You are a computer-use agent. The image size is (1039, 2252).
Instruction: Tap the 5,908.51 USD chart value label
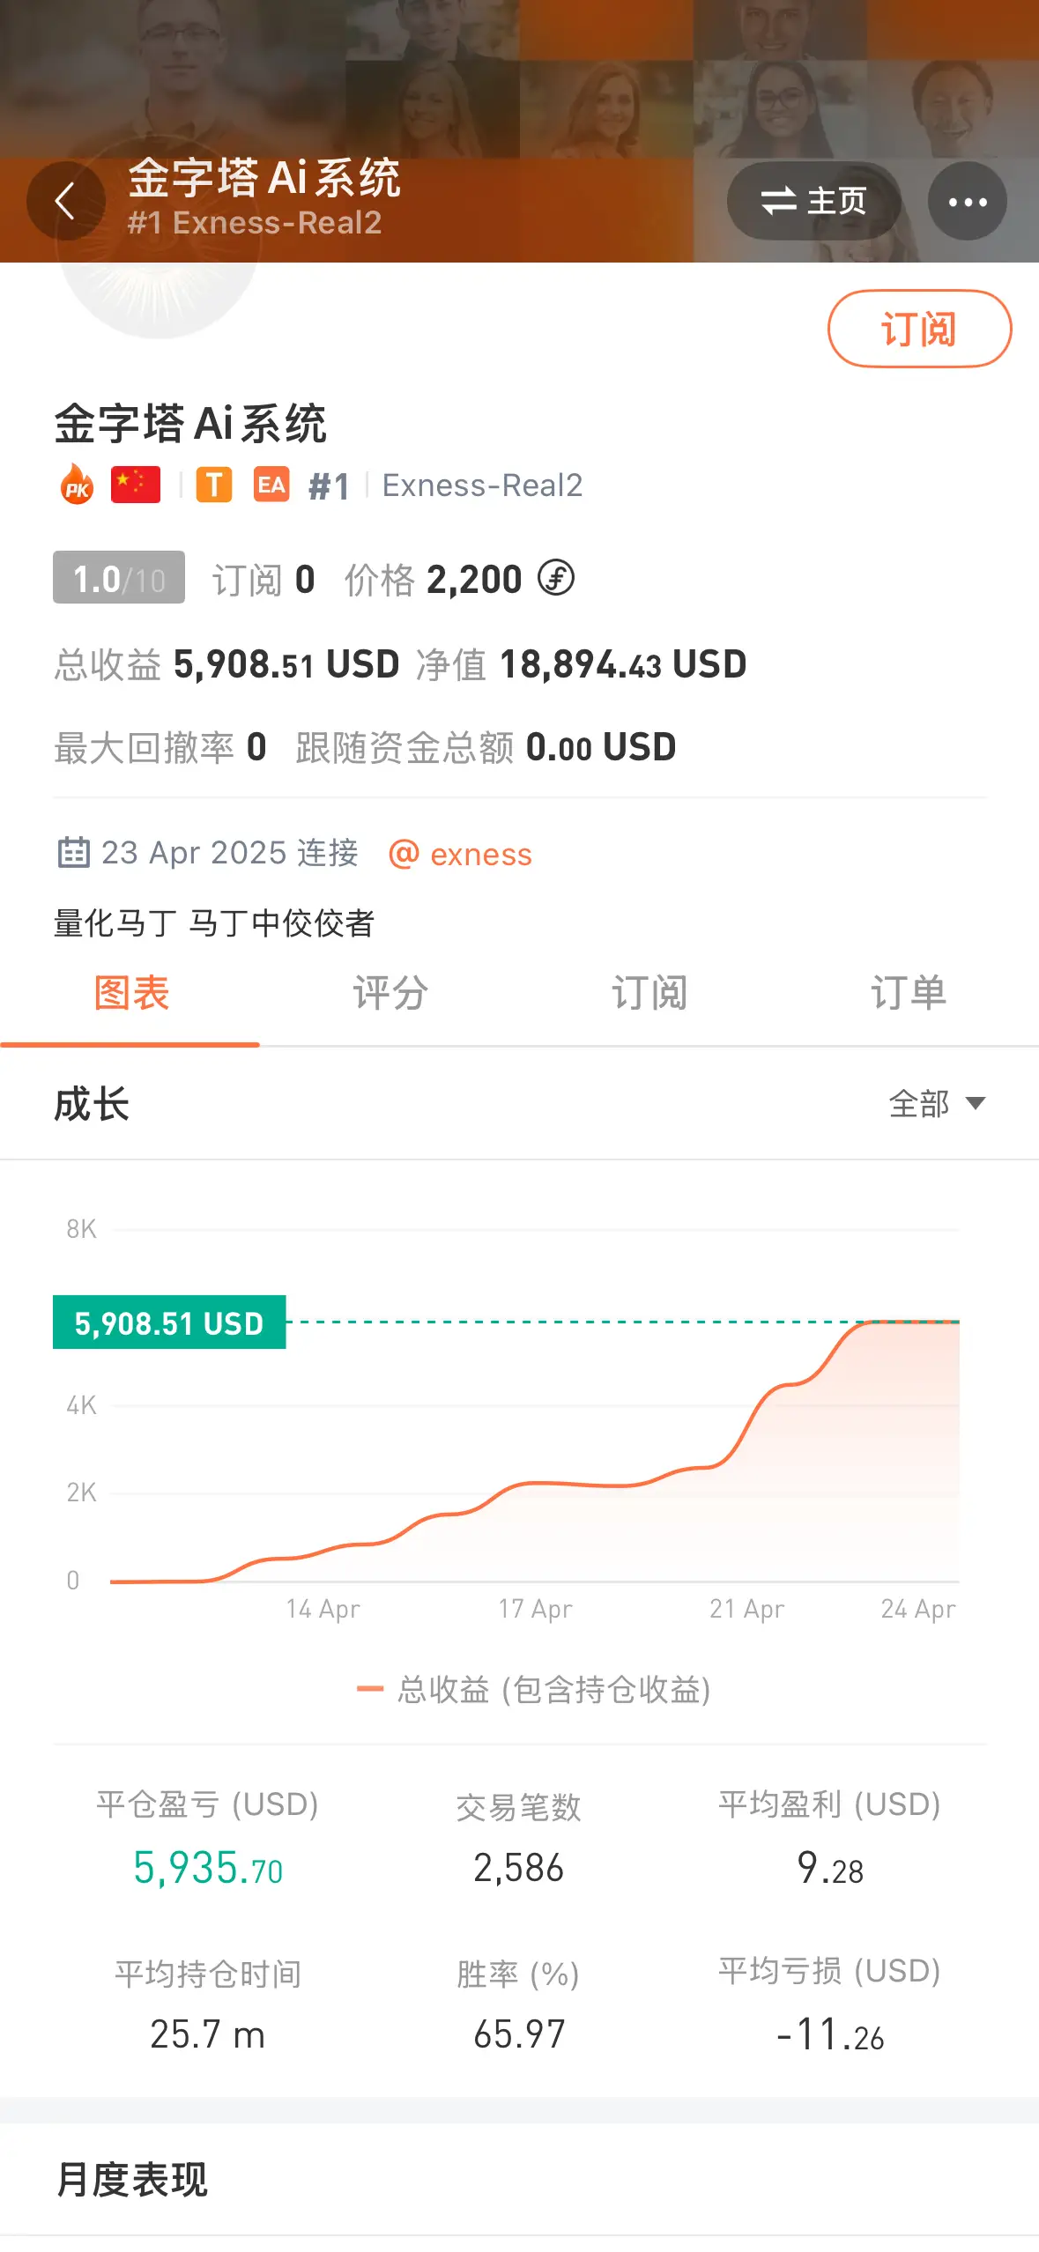[169, 1322]
